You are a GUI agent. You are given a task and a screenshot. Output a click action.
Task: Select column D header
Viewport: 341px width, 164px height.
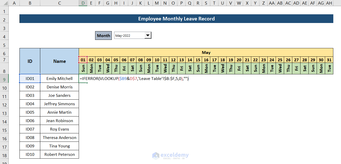83,3
